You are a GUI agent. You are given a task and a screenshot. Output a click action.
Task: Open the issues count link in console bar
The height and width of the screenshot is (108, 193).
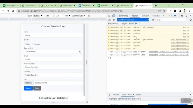[130, 24]
